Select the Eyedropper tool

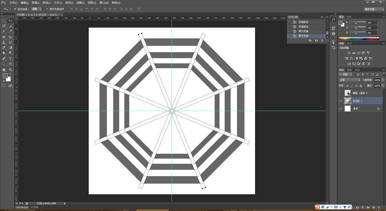tap(11, 32)
